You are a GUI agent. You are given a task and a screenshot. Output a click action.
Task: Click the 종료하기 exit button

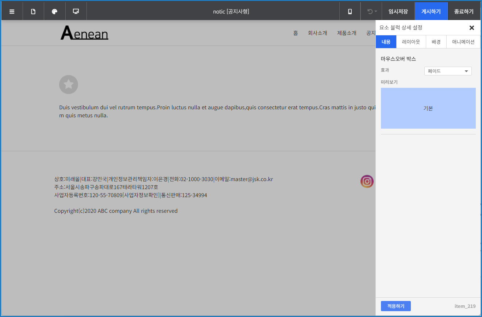point(464,11)
